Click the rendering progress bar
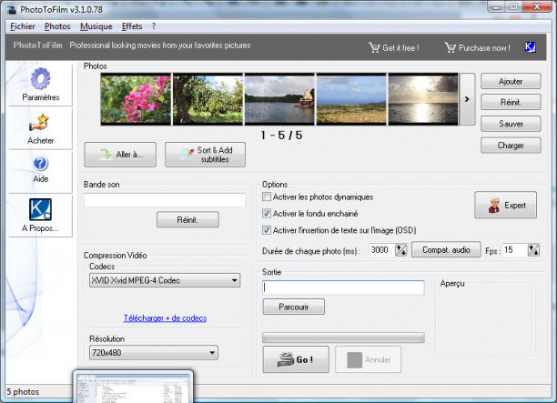 pos(343,338)
